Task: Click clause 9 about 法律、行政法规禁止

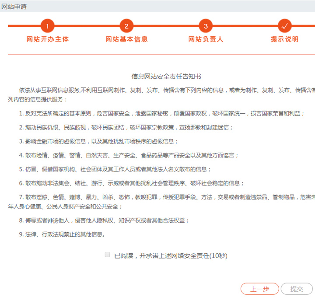Action: coord(62,234)
